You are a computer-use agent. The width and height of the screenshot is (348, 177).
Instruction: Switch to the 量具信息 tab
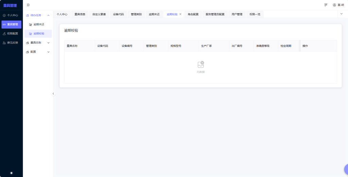point(80,14)
